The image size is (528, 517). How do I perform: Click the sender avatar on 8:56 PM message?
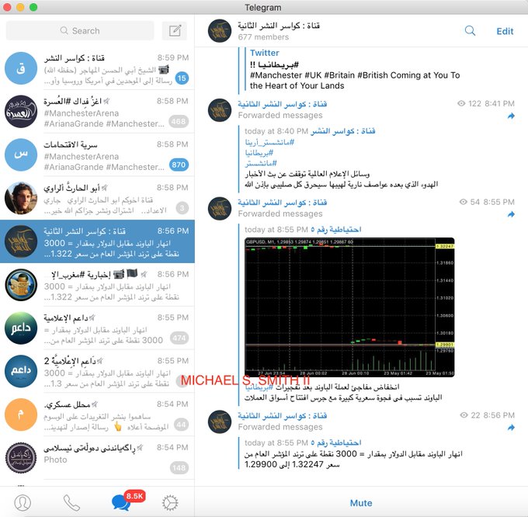pyautogui.click(x=220, y=422)
